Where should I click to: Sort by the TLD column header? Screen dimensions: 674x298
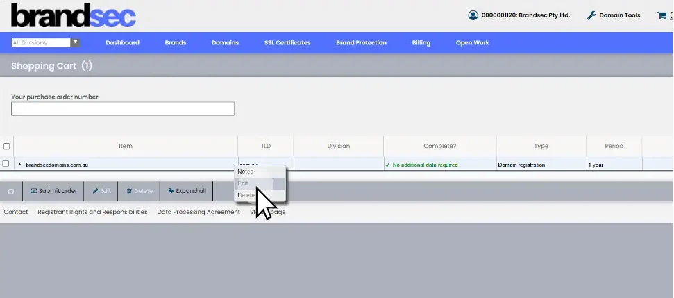(266, 146)
